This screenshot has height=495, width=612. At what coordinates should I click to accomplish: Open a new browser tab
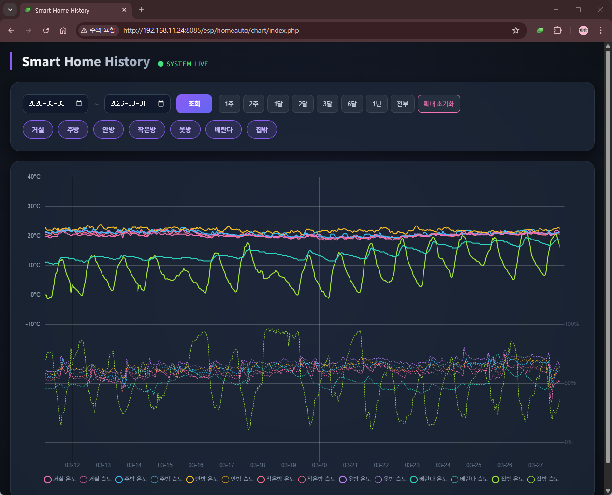pos(142,10)
